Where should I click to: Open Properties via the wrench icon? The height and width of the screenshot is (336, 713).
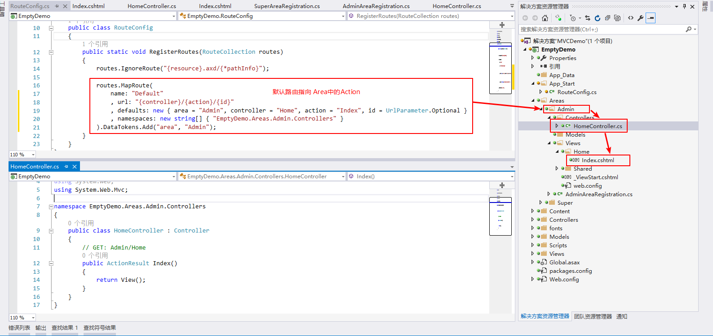641,18
